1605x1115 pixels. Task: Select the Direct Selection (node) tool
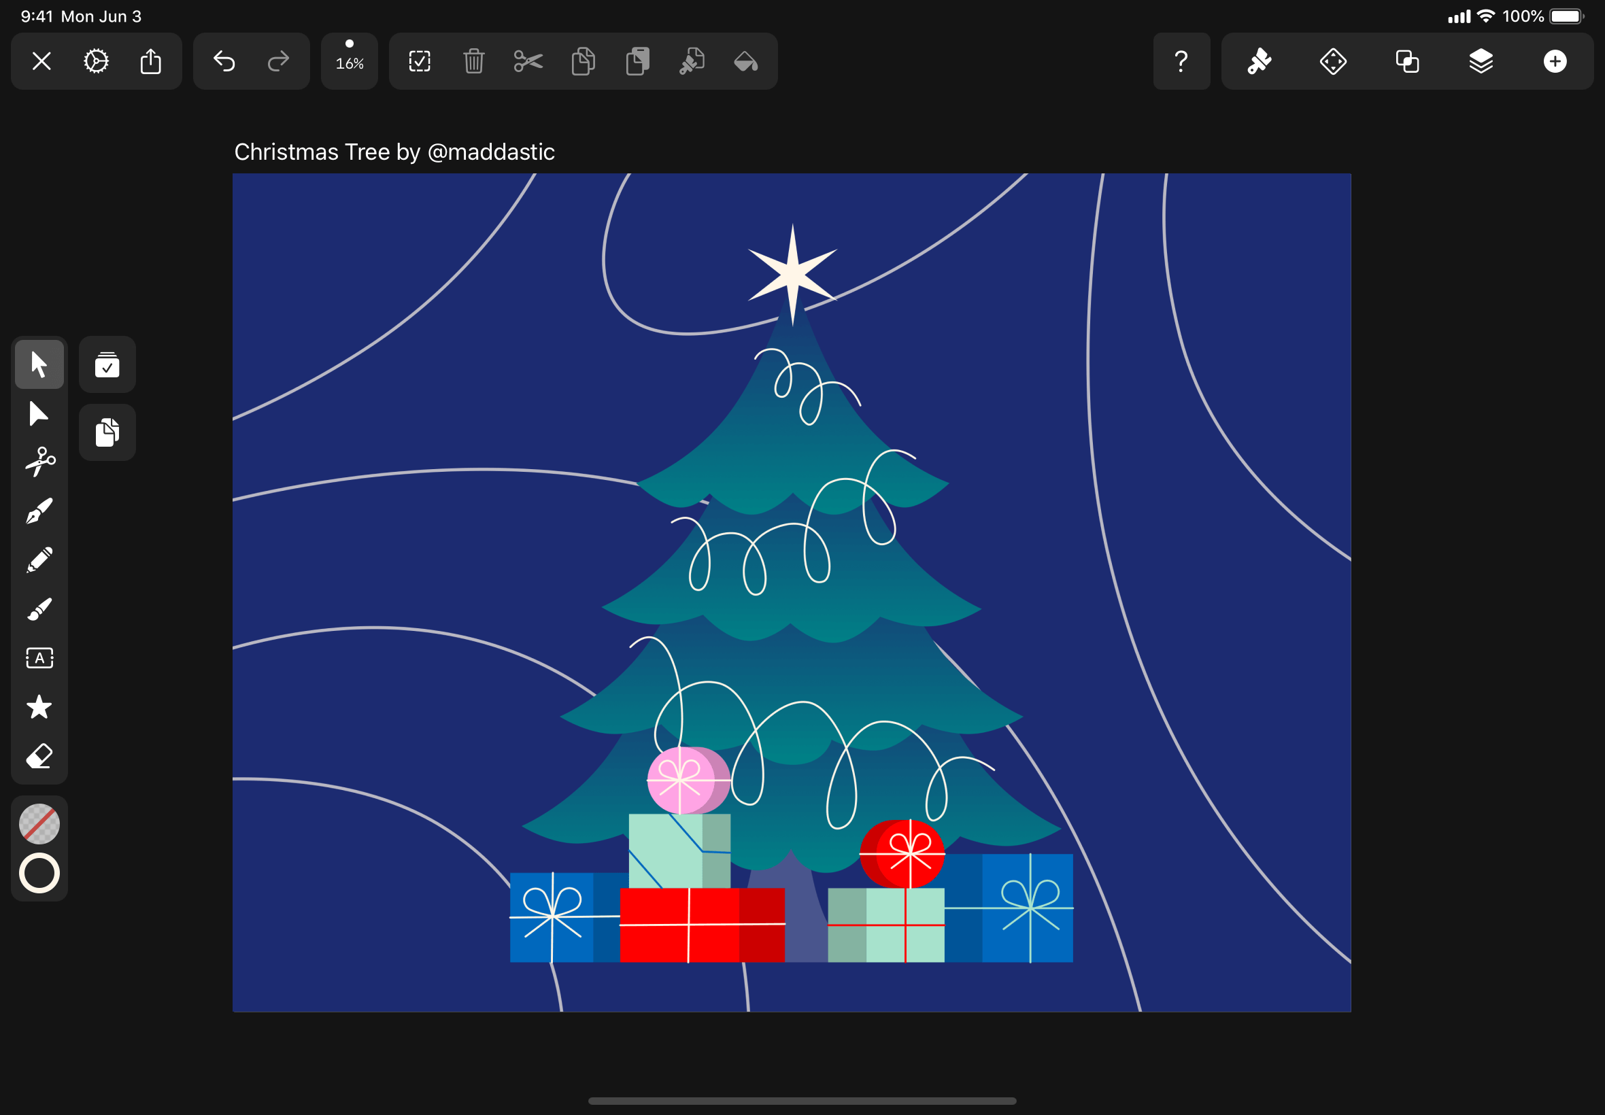[39, 413]
